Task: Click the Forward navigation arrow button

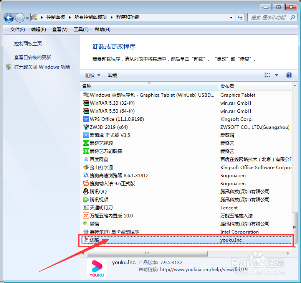Action: point(20,18)
